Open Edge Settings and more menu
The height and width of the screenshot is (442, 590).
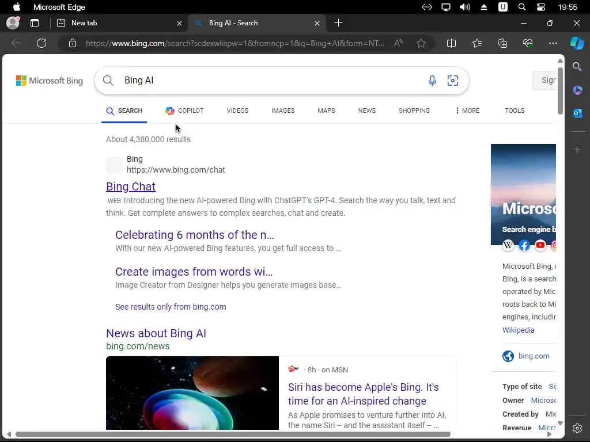click(553, 43)
